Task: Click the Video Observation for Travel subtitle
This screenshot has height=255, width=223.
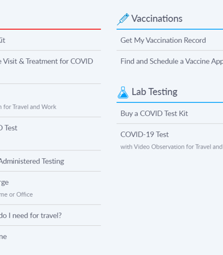Action: (172, 147)
